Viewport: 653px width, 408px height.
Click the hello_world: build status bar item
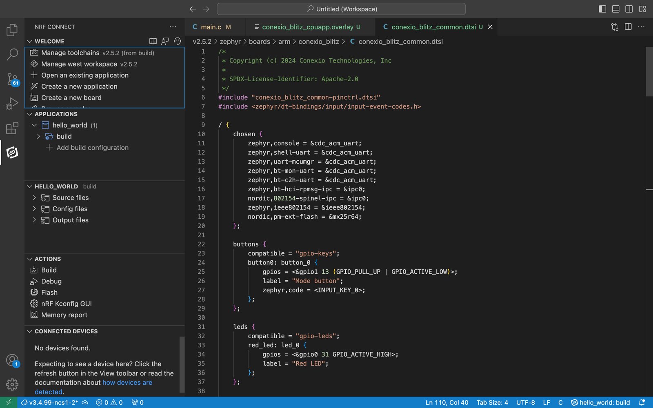point(600,402)
